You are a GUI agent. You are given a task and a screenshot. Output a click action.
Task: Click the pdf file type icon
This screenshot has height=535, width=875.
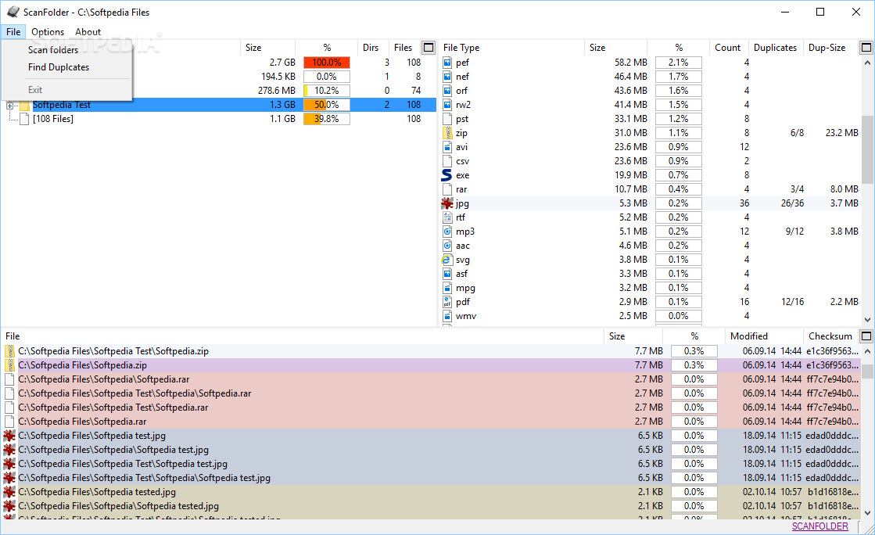447,302
